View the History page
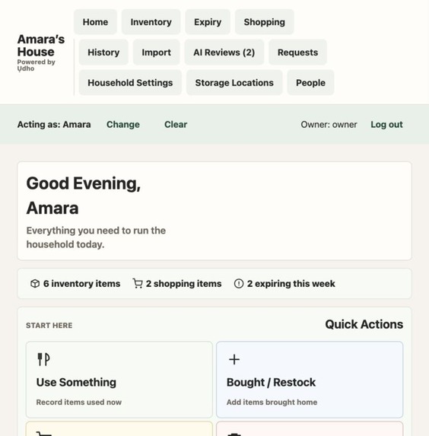Screen dimensions: 429x436 click(x=103, y=53)
